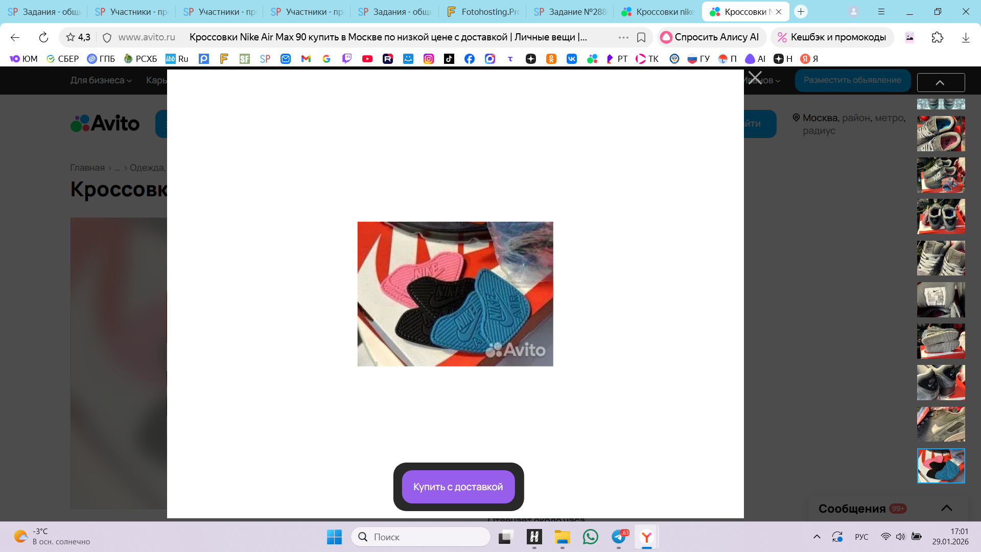Open Кешбэк и промокоды panel
This screenshot has height=552, width=981.
832,37
